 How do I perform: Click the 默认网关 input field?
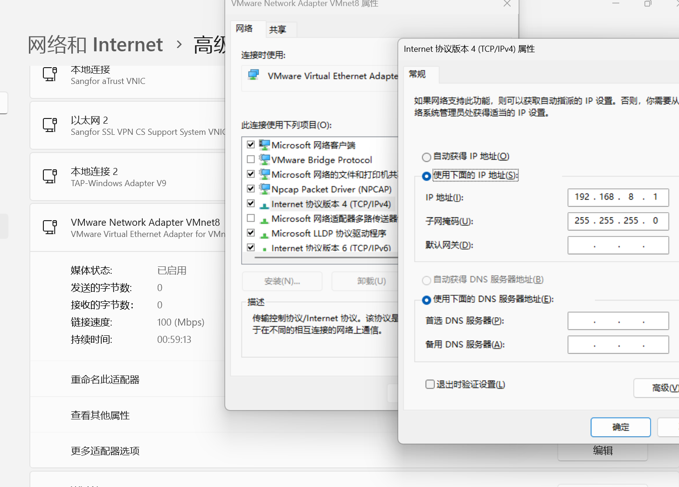(x=618, y=245)
